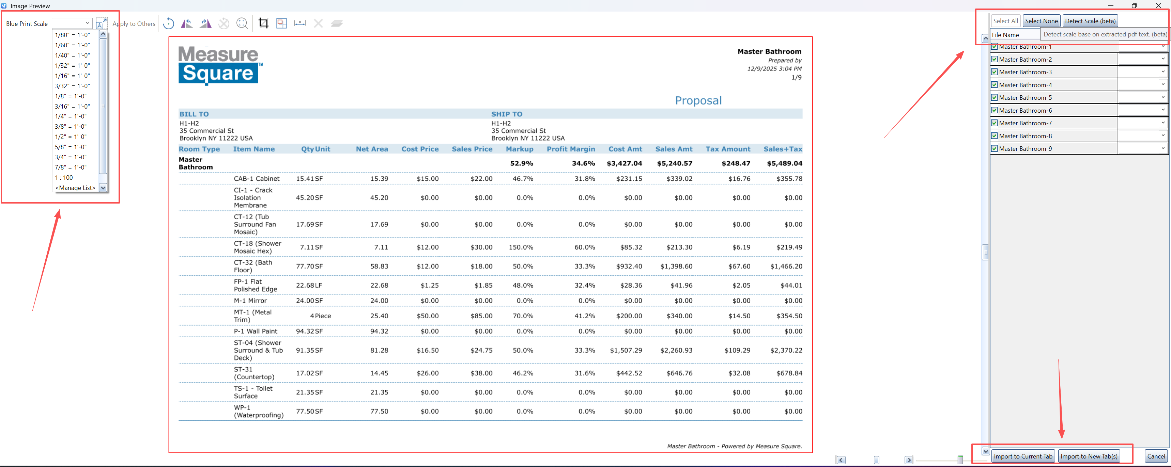Viewport: 1171px width, 467px height.
Task: Choose 1/4" = 1'-0" from the scale list
Action: click(x=71, y=116)
